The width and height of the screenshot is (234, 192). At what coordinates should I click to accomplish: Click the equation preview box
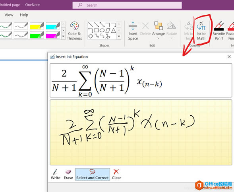(141, 80)
